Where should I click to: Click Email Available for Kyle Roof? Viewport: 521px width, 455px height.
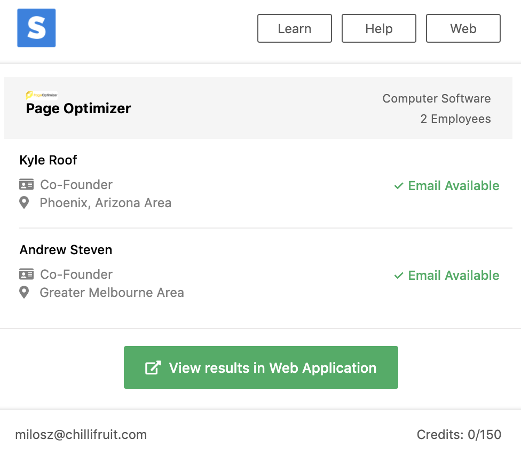coord(454,186)
